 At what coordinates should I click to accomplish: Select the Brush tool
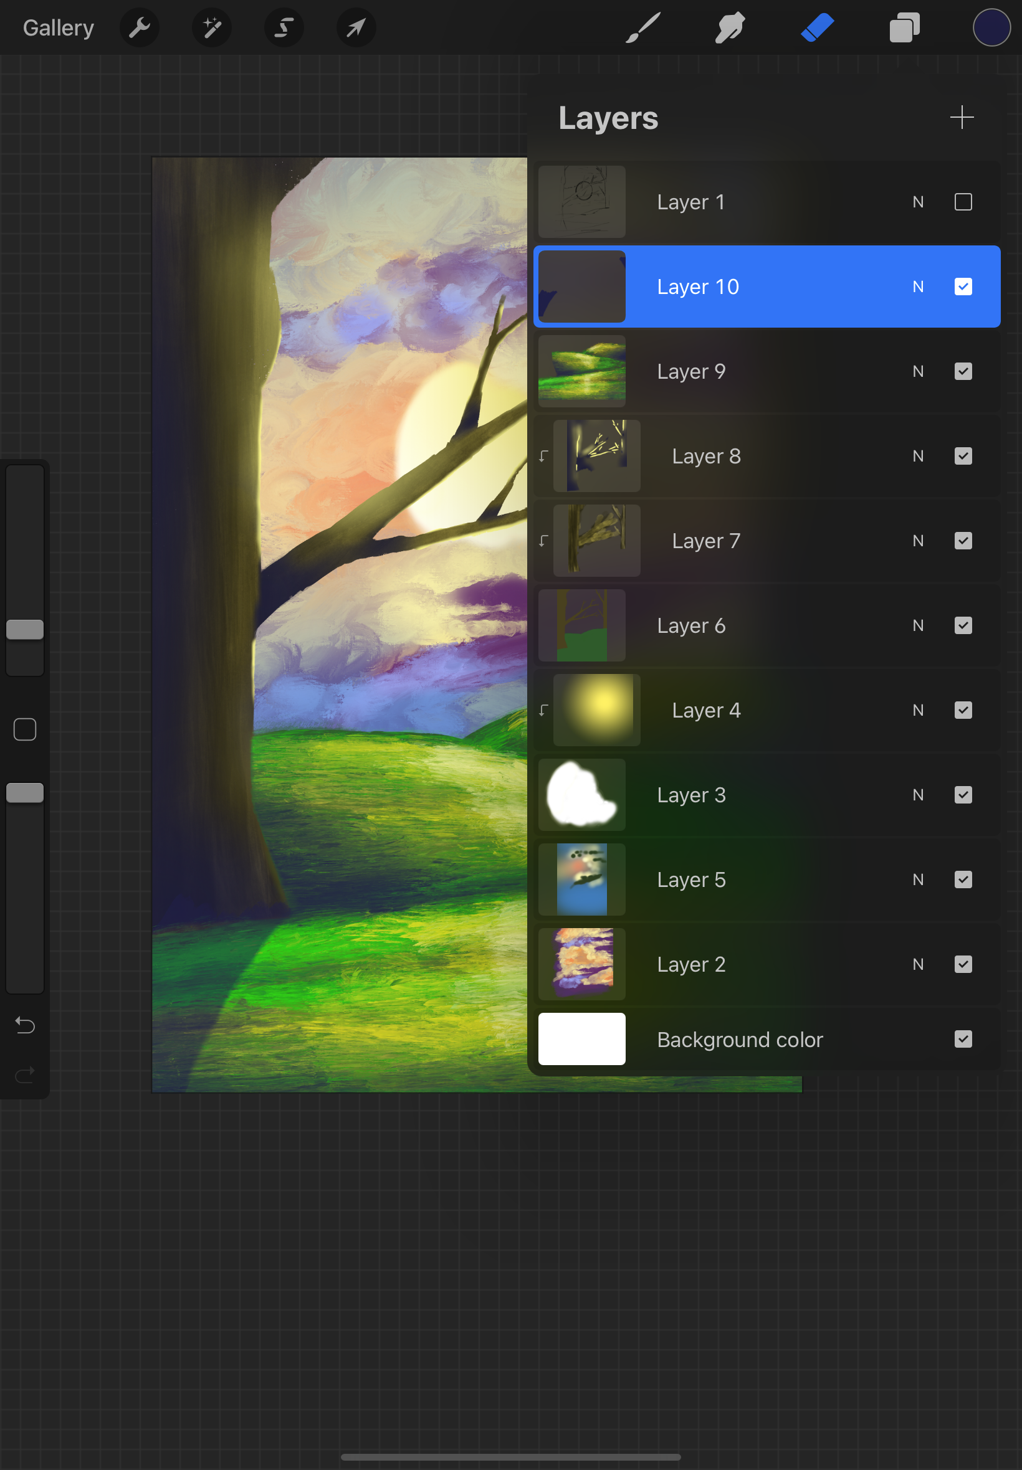(643, 27)
